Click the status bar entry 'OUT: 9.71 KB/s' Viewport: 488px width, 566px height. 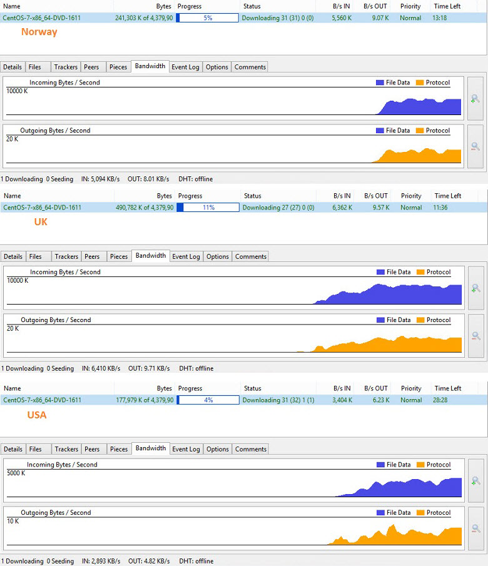tap(149, 368)
